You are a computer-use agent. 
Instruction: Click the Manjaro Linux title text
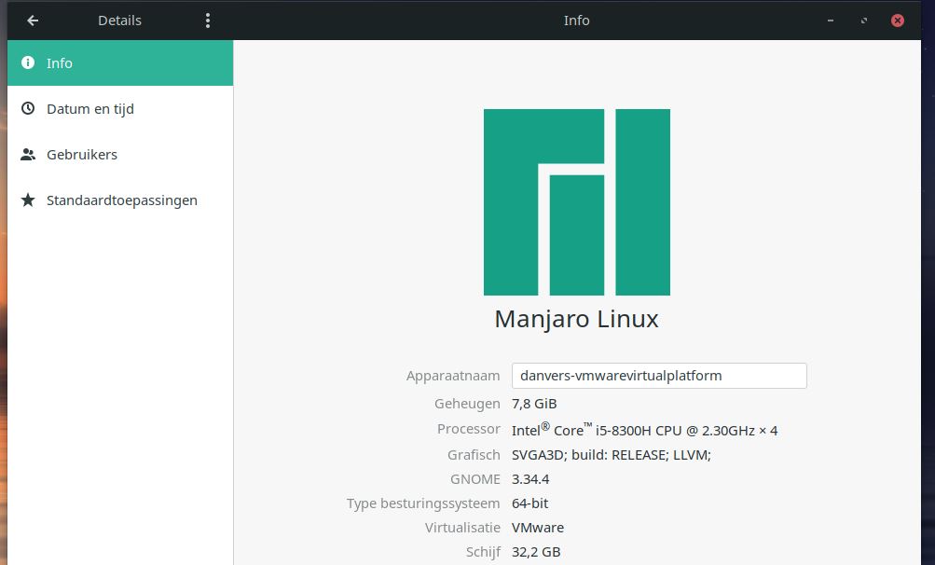point(577,319)
